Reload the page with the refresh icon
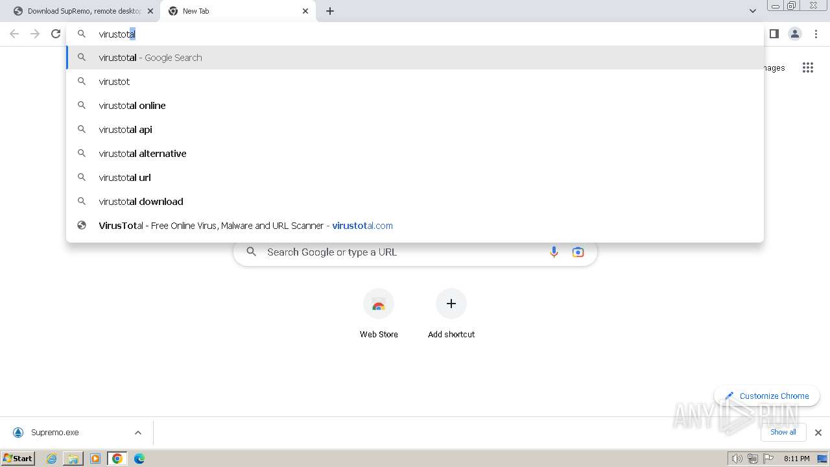This screenshot has width=830, height=467. (x=56, y=34)
